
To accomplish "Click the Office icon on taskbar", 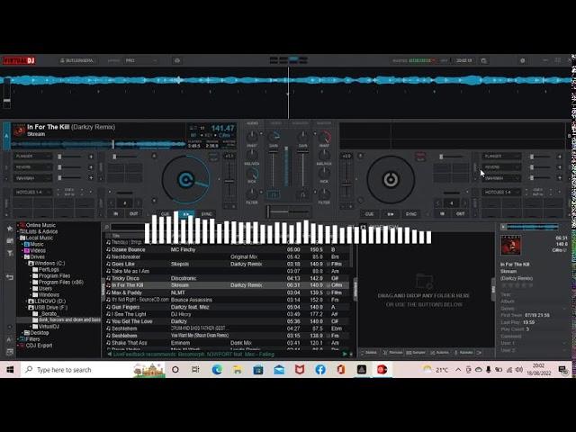I will tap(341, 370).
